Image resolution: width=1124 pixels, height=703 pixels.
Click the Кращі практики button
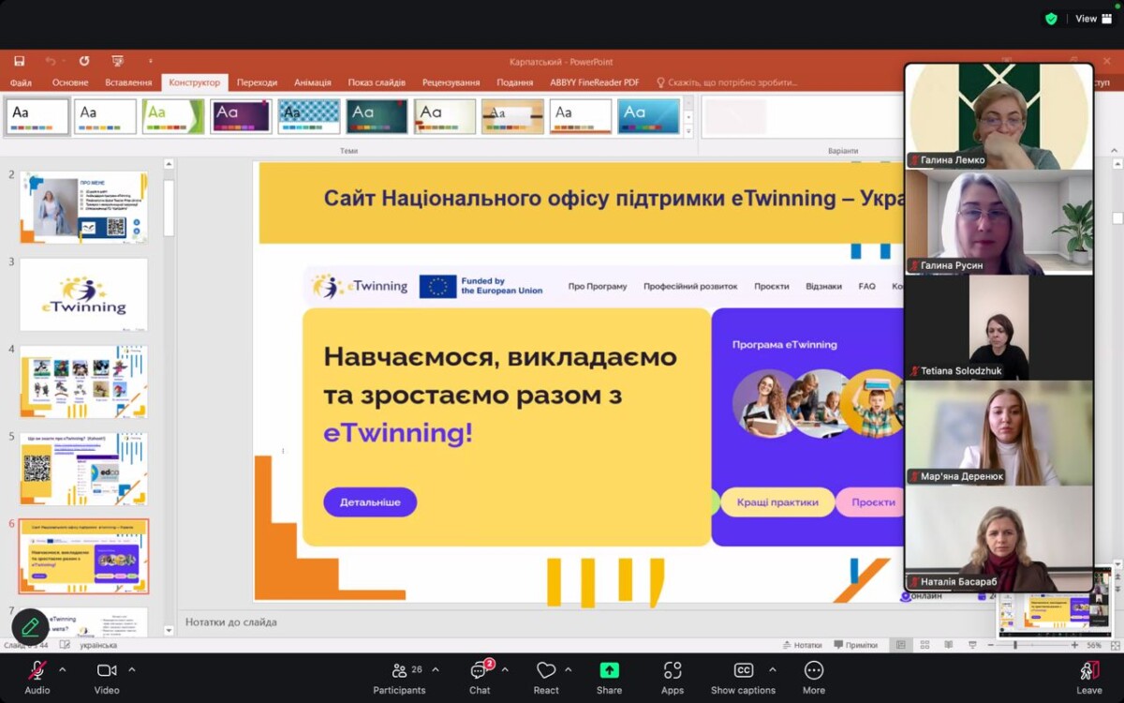(x=777, y=502)
